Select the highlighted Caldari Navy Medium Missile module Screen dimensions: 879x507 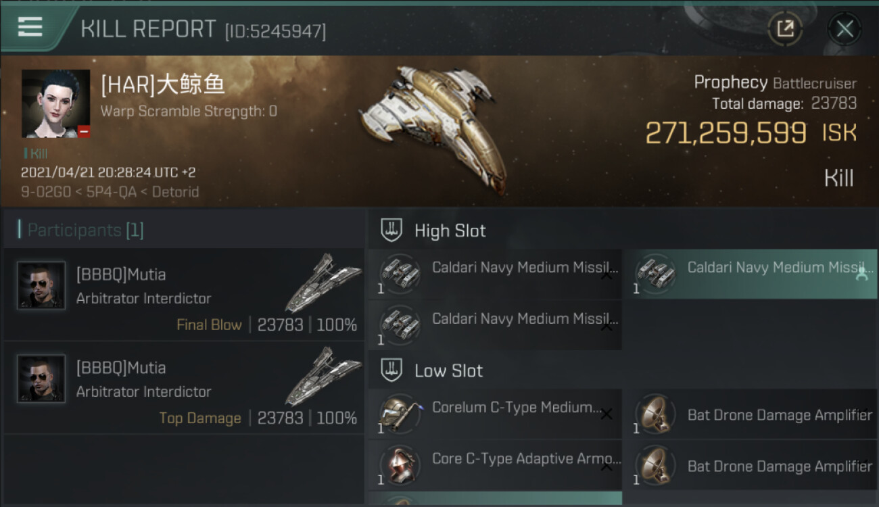click(749, 274)
